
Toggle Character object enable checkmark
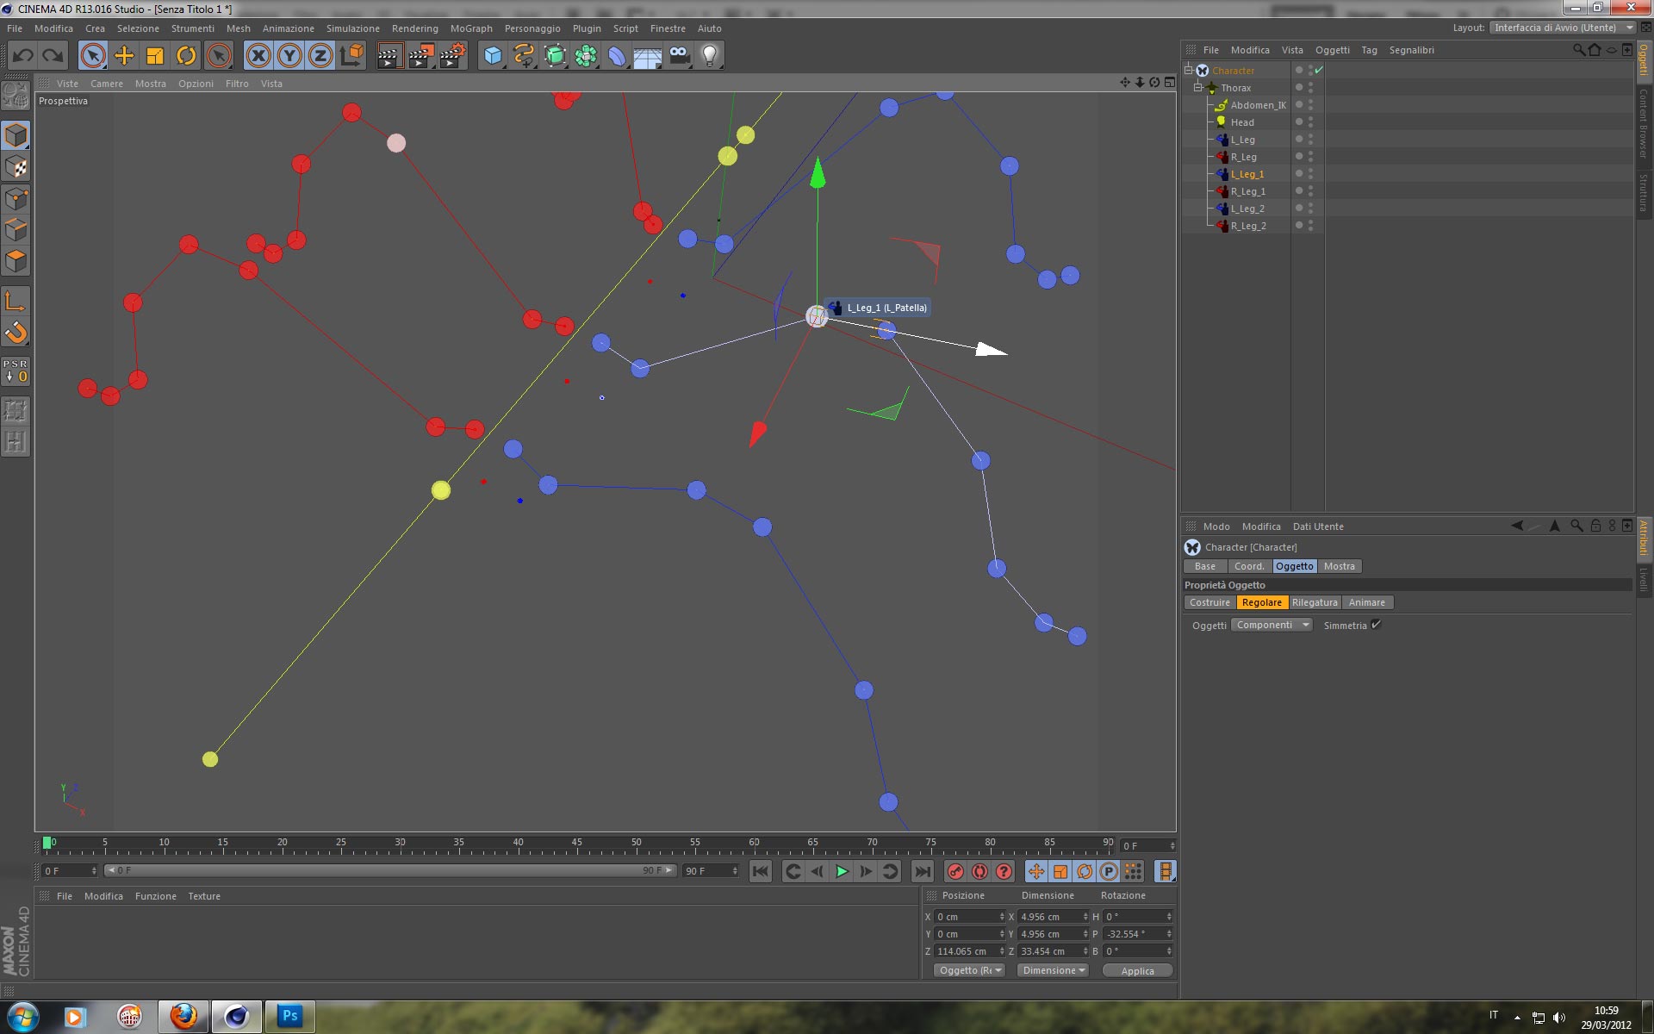coord(1319,70)
